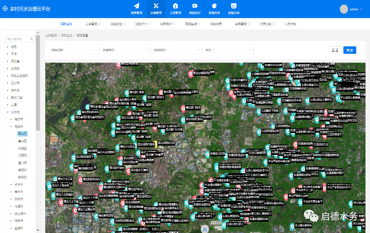Click the 重置 reset button
This screenshot has width=370, height=233.
(335, 50)
